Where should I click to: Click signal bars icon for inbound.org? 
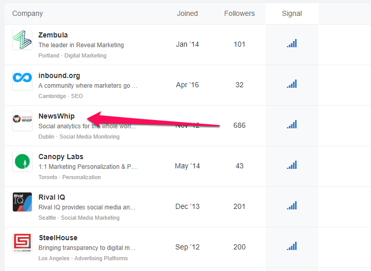coord(292,84)
